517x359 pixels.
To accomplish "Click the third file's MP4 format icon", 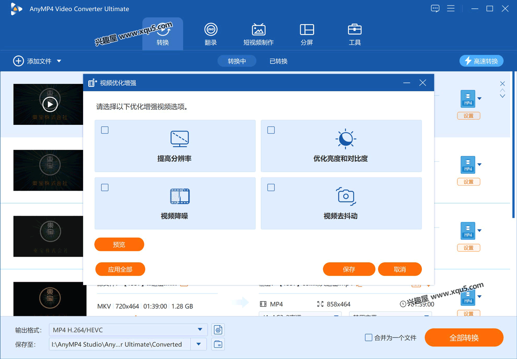I will 468,231.
